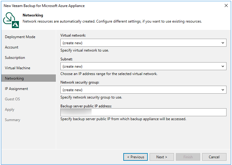
Task: Expand the Network security group dropdown
Action: pyautogui.click(x=143, y=90)
